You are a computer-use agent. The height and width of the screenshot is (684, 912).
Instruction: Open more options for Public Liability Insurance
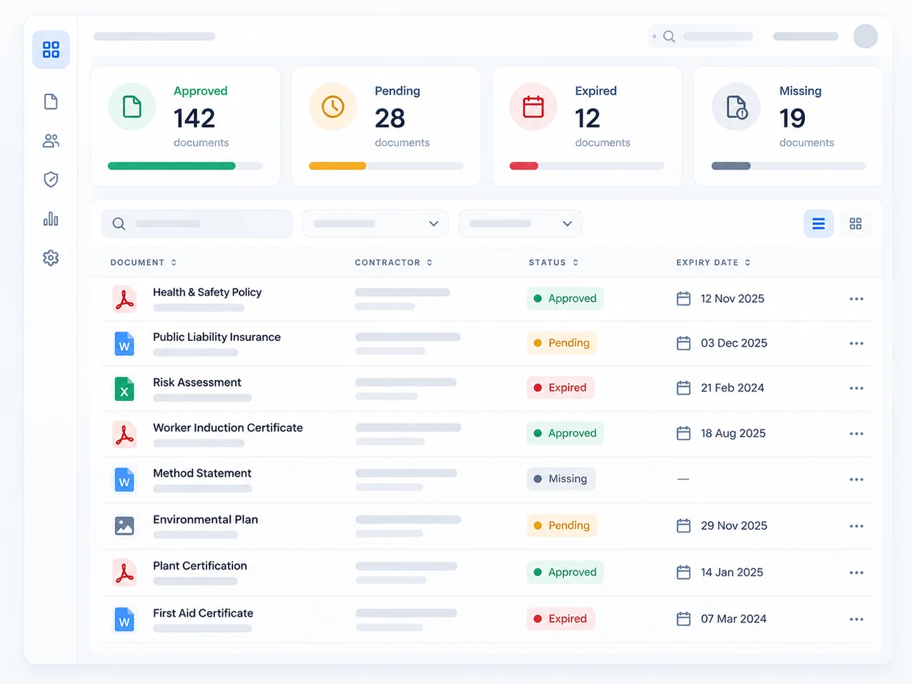[x=856, y=344]
